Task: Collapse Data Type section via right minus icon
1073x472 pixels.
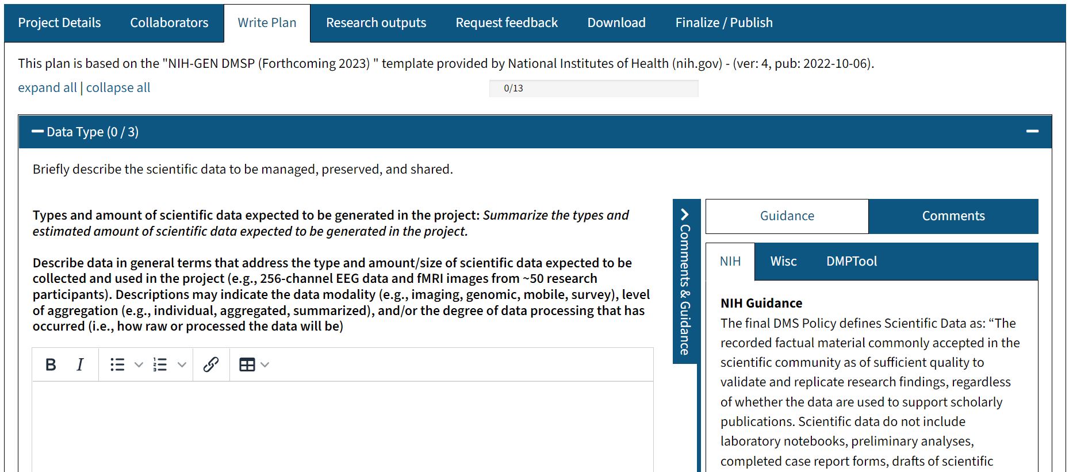Action: coord(1032,132)
